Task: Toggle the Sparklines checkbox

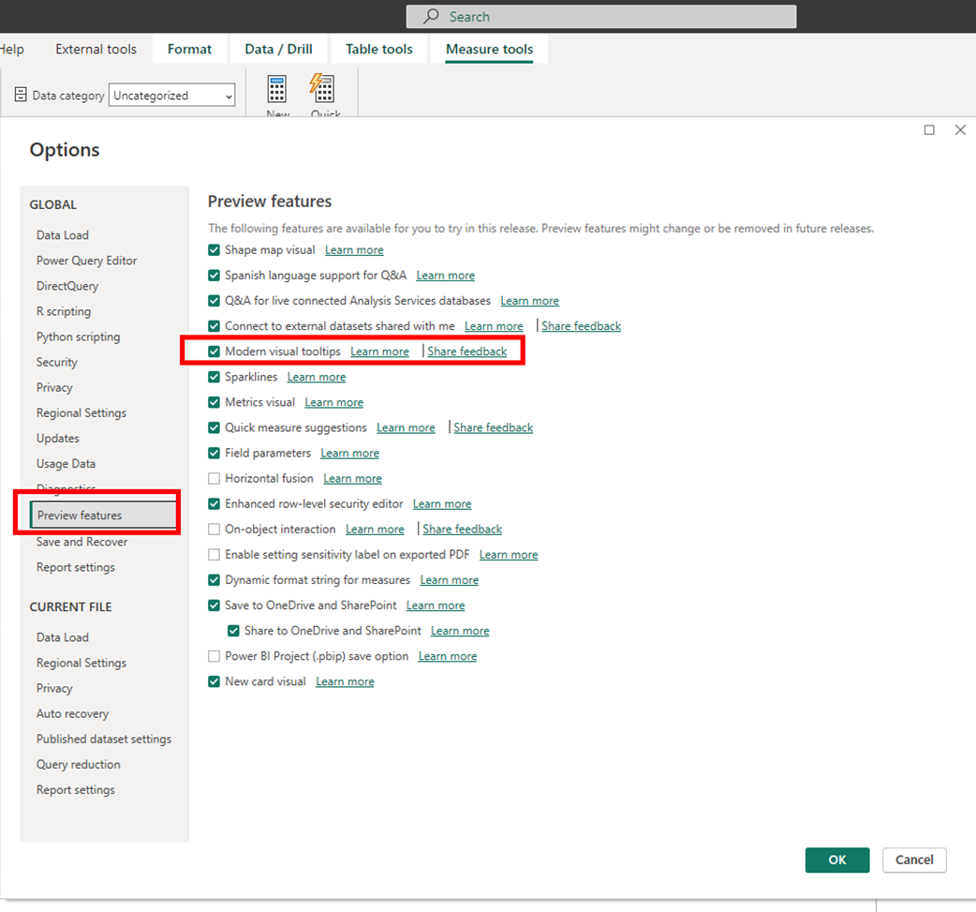Action: tap(214, 377)
